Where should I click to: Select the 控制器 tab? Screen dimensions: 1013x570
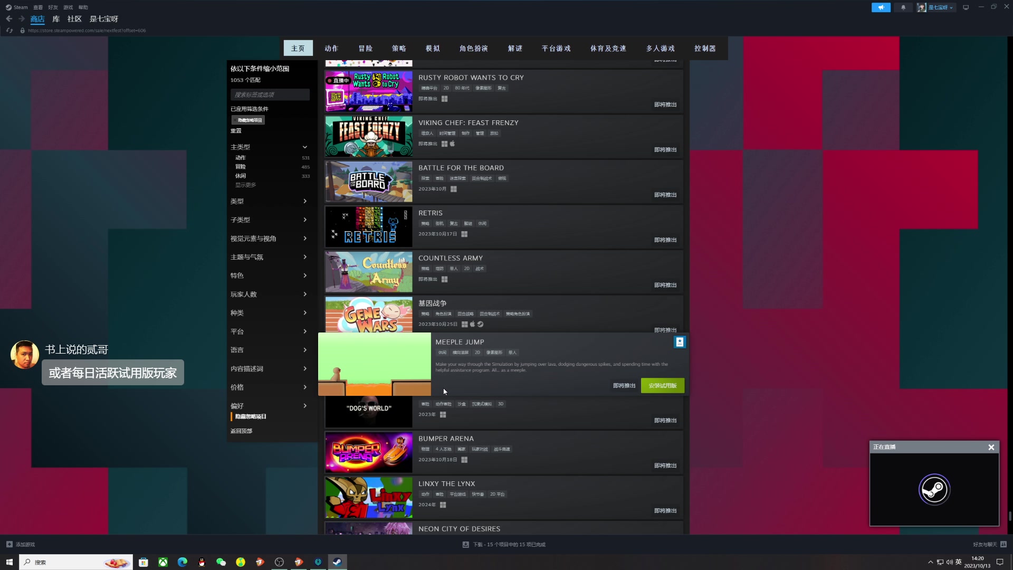pos(705,48)
